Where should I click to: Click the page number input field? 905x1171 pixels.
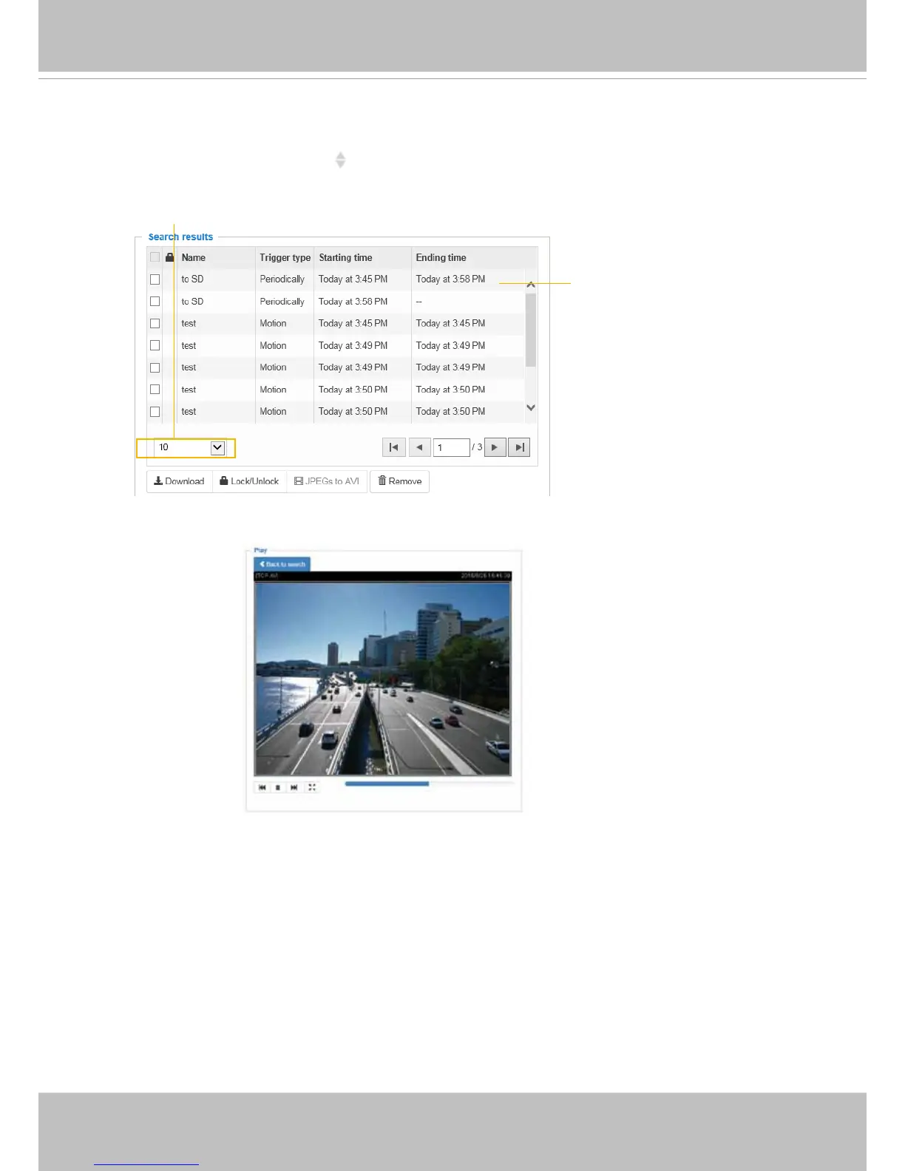[x=452, y=447]
